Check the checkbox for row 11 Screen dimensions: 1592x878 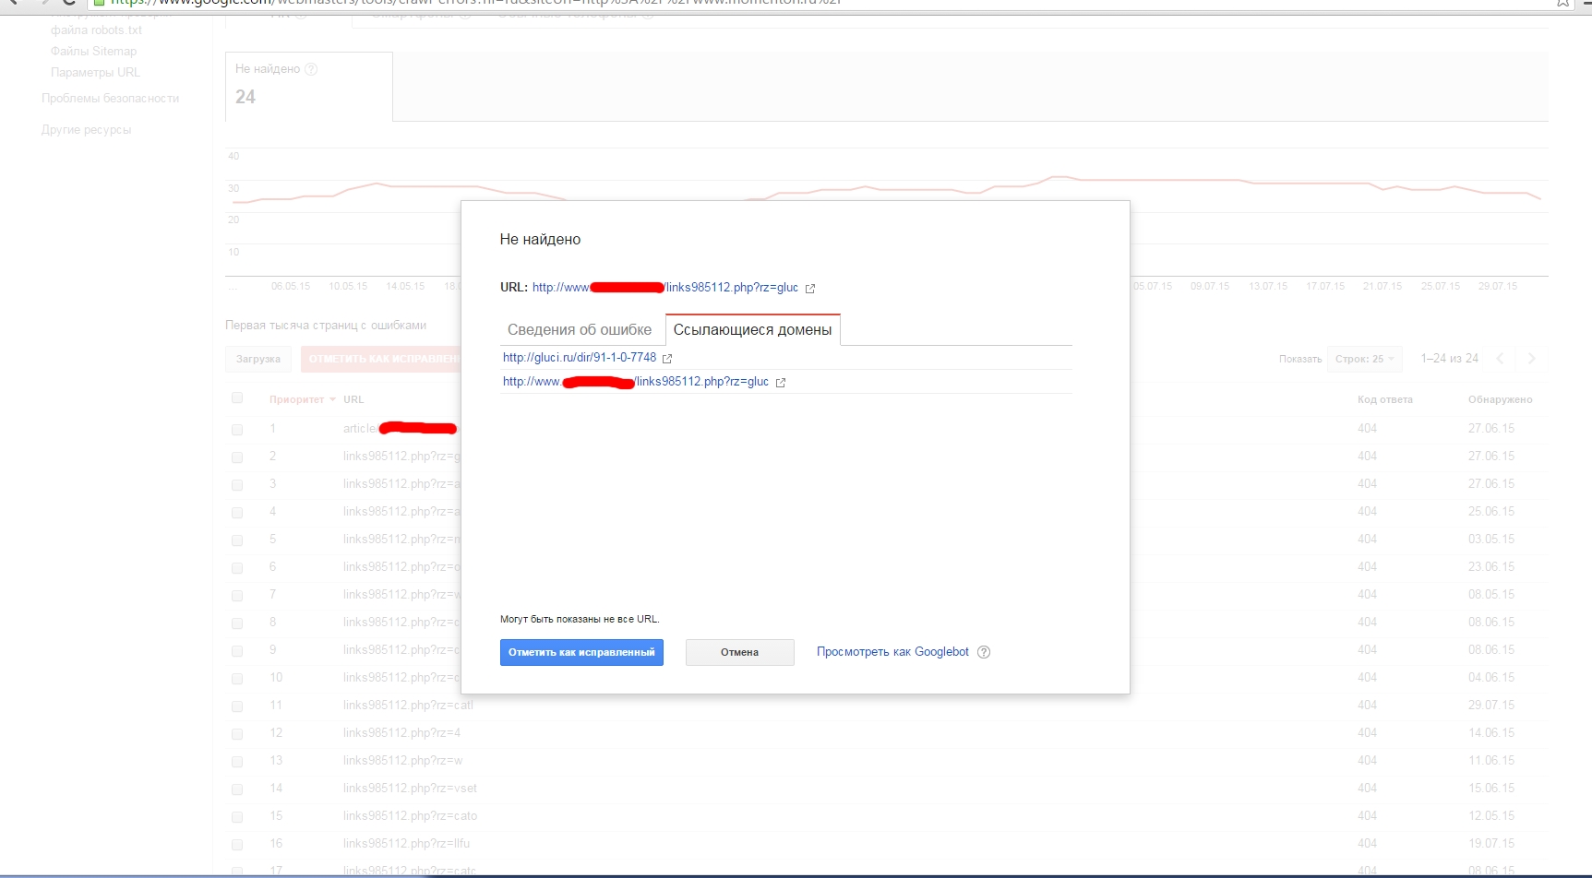(x=237, y=706)
